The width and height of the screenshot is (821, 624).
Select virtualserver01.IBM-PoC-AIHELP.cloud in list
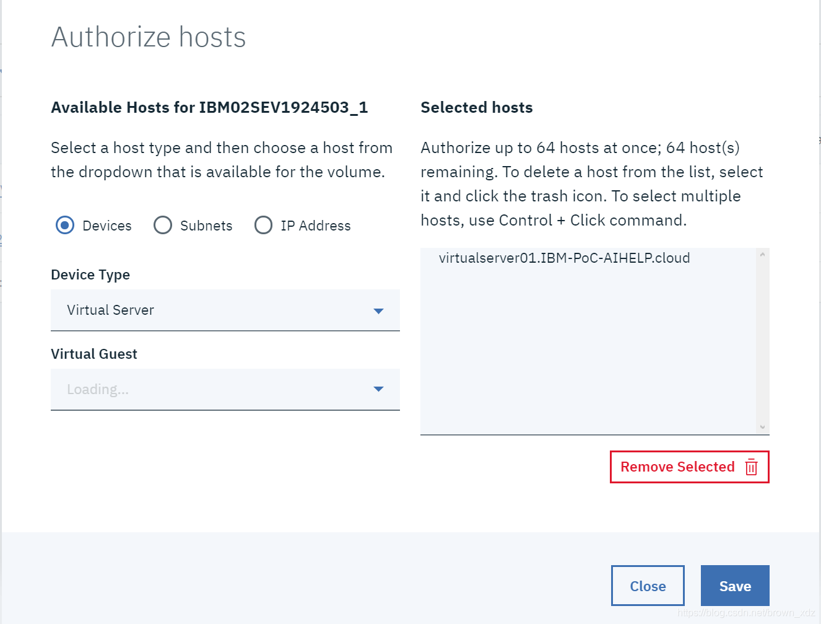coord(564,258)
